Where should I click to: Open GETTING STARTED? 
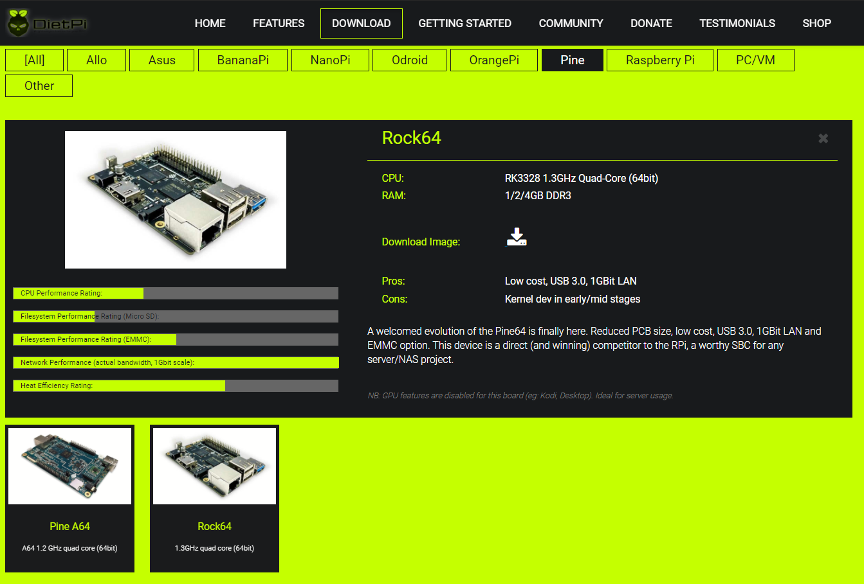click(x=464, y=23)
